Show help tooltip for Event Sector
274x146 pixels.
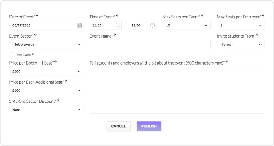(x=35, y=35)
